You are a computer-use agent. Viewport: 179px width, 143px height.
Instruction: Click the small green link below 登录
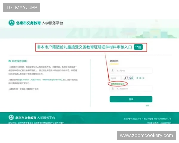click(x=147, y=105)
